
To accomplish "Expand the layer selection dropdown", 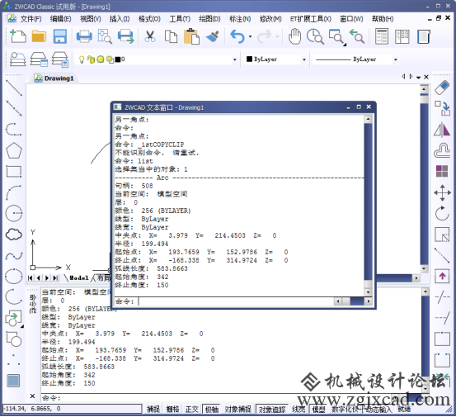I will click(234, 59).
